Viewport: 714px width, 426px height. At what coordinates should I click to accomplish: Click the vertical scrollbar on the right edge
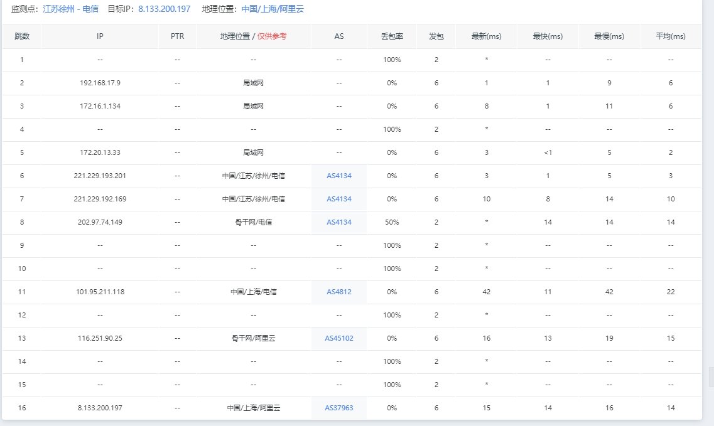(x=710, y=376)
